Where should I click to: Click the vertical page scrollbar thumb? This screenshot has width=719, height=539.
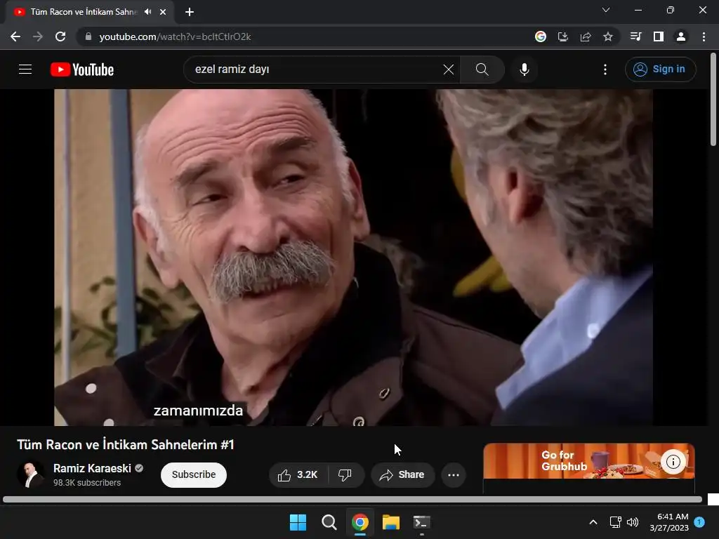point(713,100)
